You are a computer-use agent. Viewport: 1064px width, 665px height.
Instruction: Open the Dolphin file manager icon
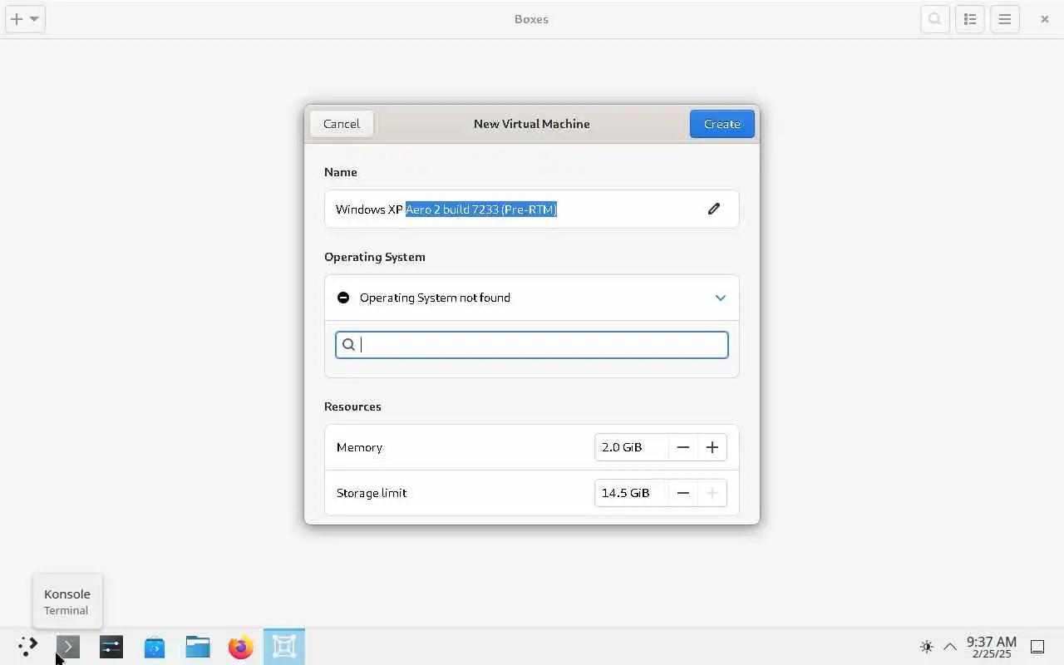pyautogui.click(x=198, y=647)
